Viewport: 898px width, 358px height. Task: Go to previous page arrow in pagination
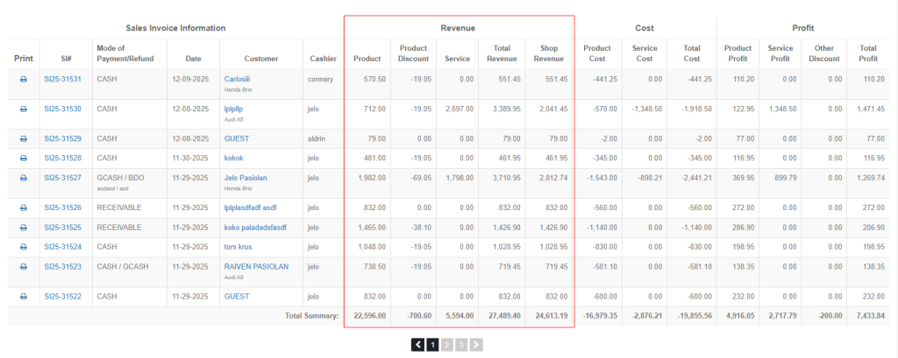[x=418, y=345]
